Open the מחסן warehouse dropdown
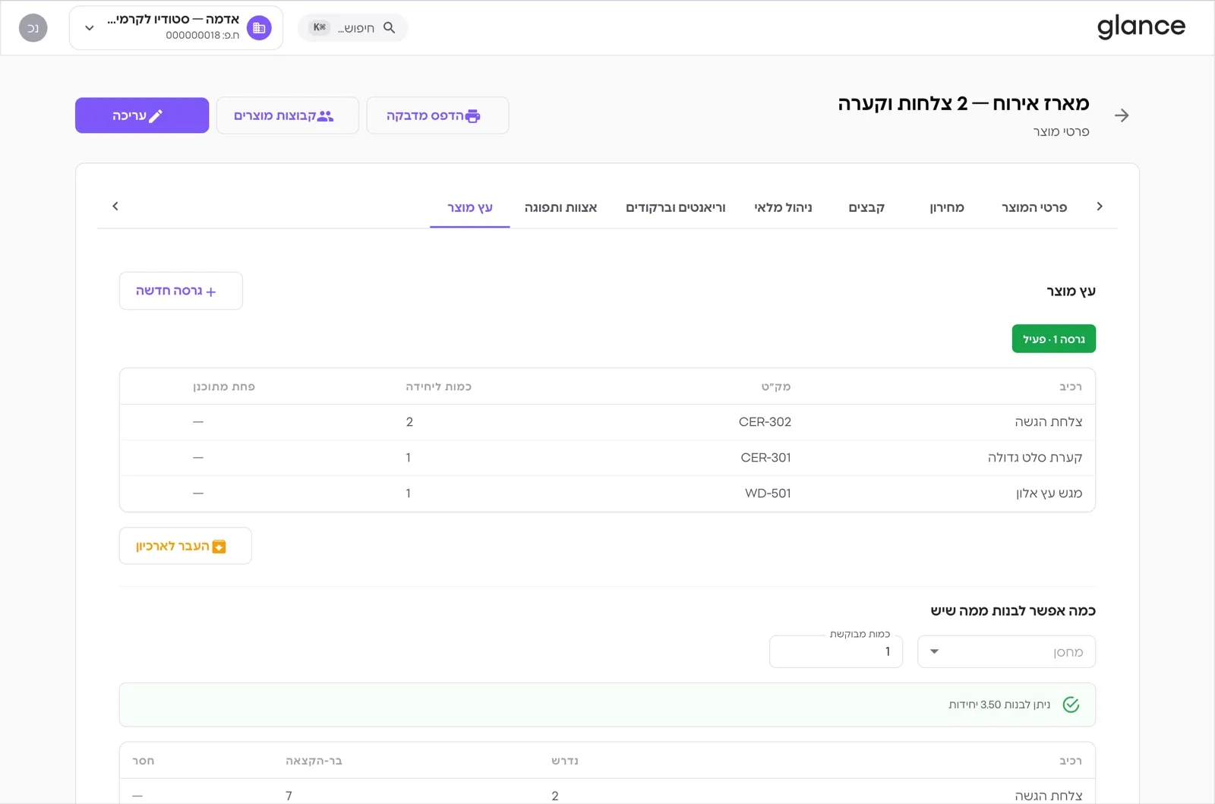The height and width of the screenshot is (804, 1215). point(1006,651)
